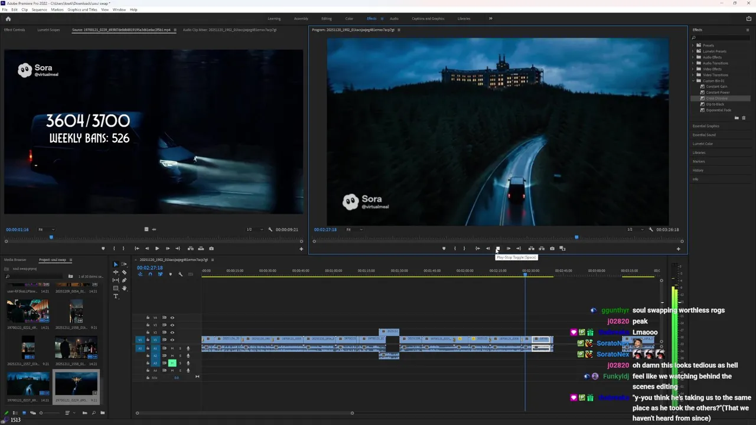
Task: Mark Out point in Program monitor
Action: click(x=464, y=249)
